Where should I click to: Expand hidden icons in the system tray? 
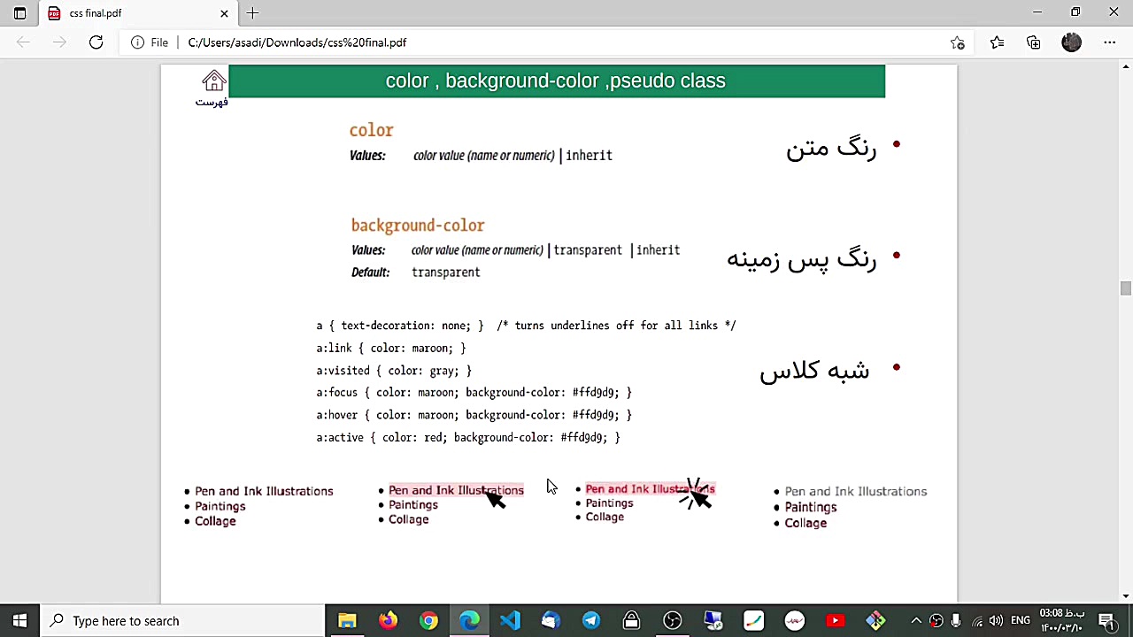click(x=916, y=620)
